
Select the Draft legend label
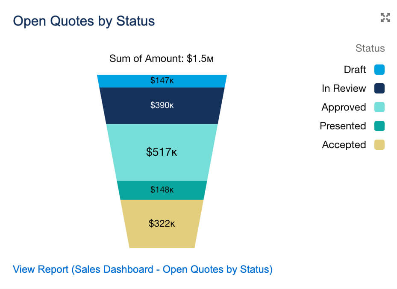point(355,70)
